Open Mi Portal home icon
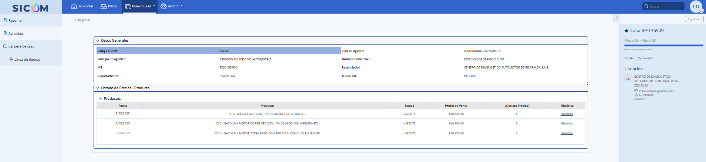Screen dimensions: 706x162 click(x=74, y=6)
